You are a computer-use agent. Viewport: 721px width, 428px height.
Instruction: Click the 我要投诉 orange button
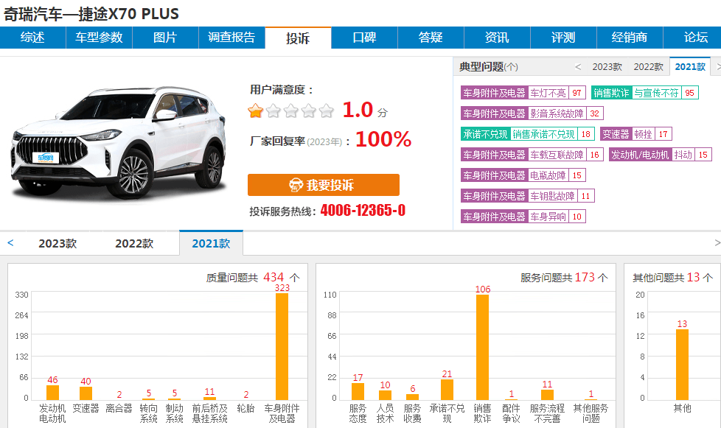(323, 185)
